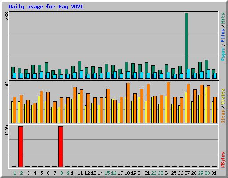This screenshot has height=178, width=228.
Task: Click day label '22' on the x-axis
Action: [154, 173]
